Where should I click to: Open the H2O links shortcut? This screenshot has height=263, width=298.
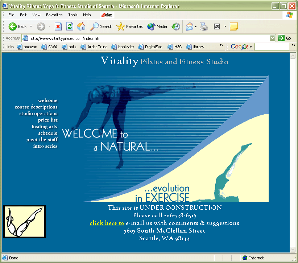[175, 47]
